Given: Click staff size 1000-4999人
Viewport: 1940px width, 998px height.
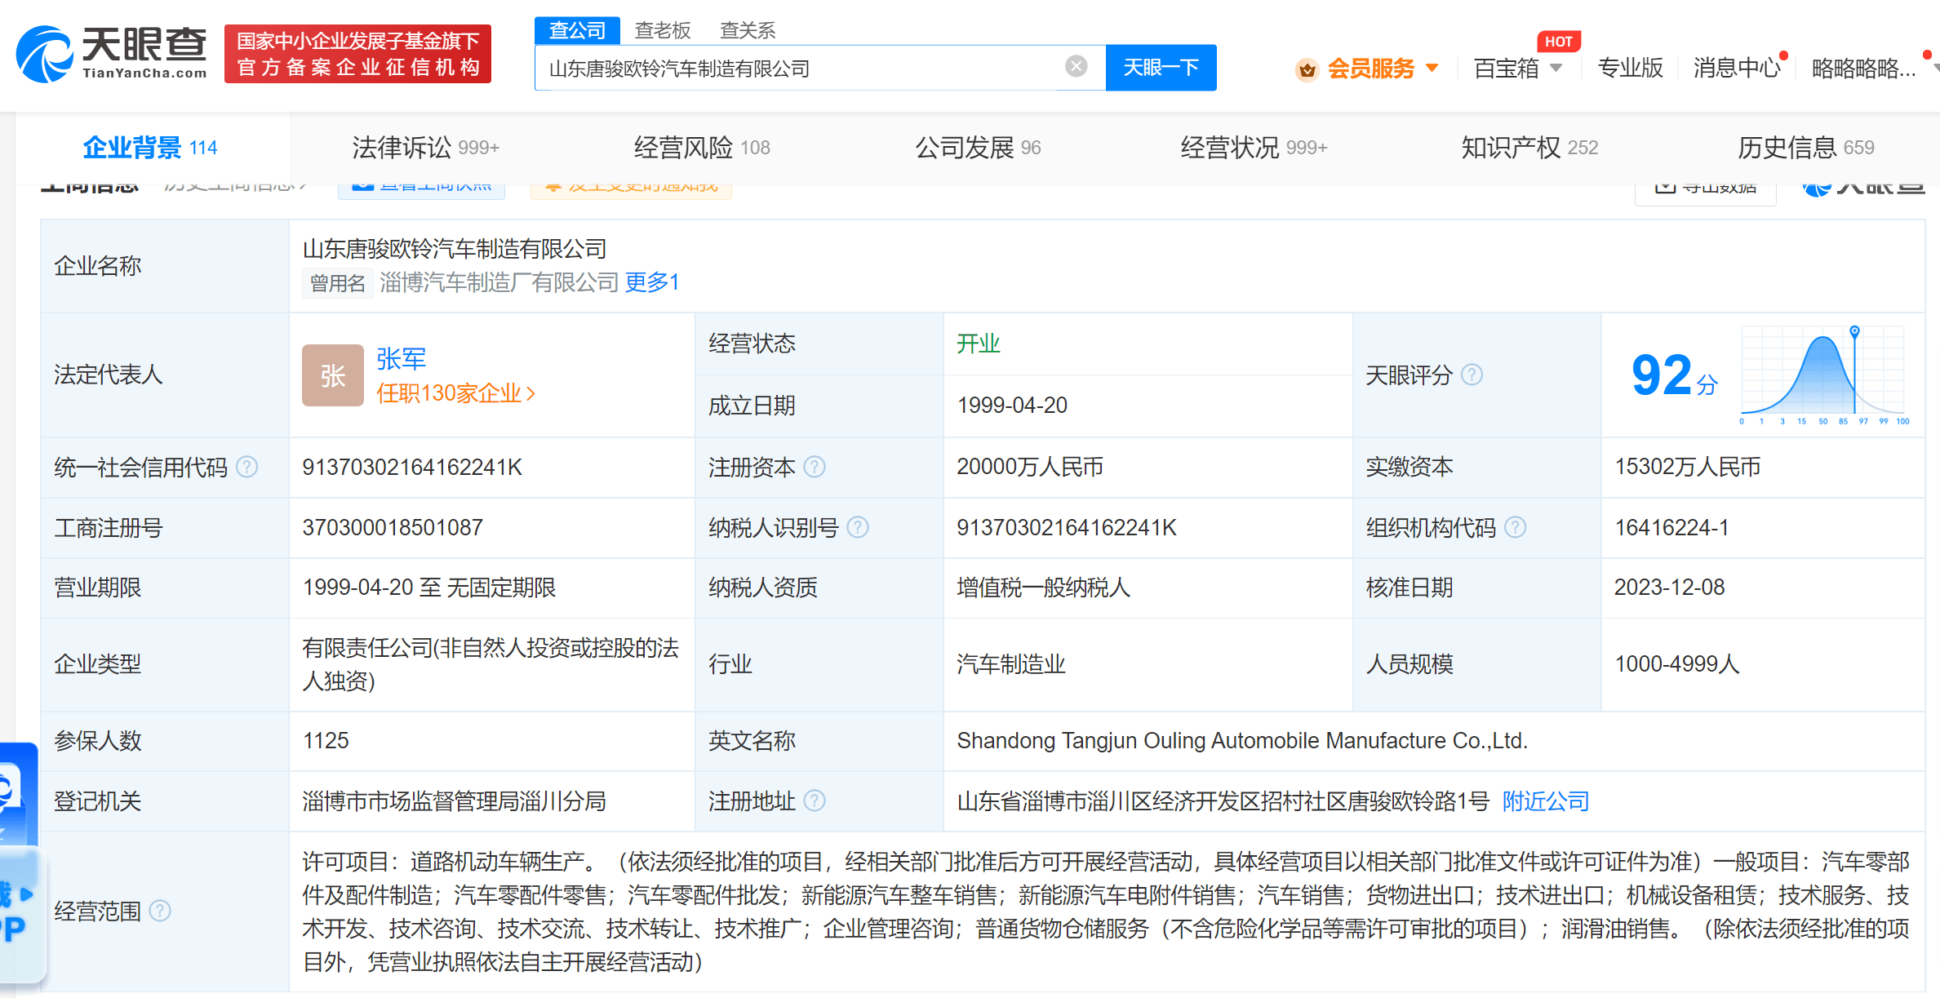Looking at the screenshot, I should tap(1677, 663).
